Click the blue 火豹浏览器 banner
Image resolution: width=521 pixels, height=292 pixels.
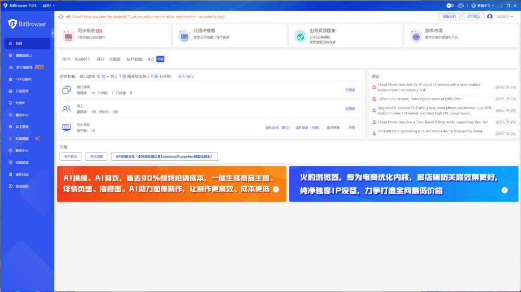403,184
